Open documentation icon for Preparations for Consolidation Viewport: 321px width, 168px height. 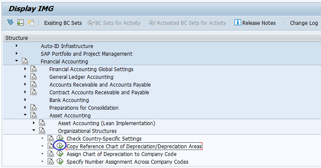point(34,108)
